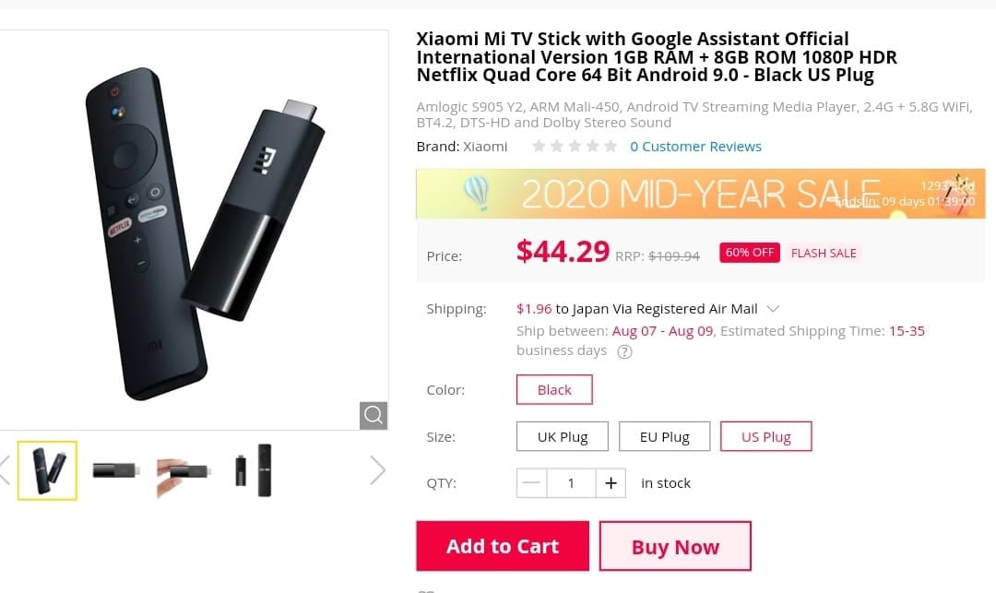Select second thumbnail showing stick sideways
Viewport: 996px width, 593px height.
[x=116, y=469]
